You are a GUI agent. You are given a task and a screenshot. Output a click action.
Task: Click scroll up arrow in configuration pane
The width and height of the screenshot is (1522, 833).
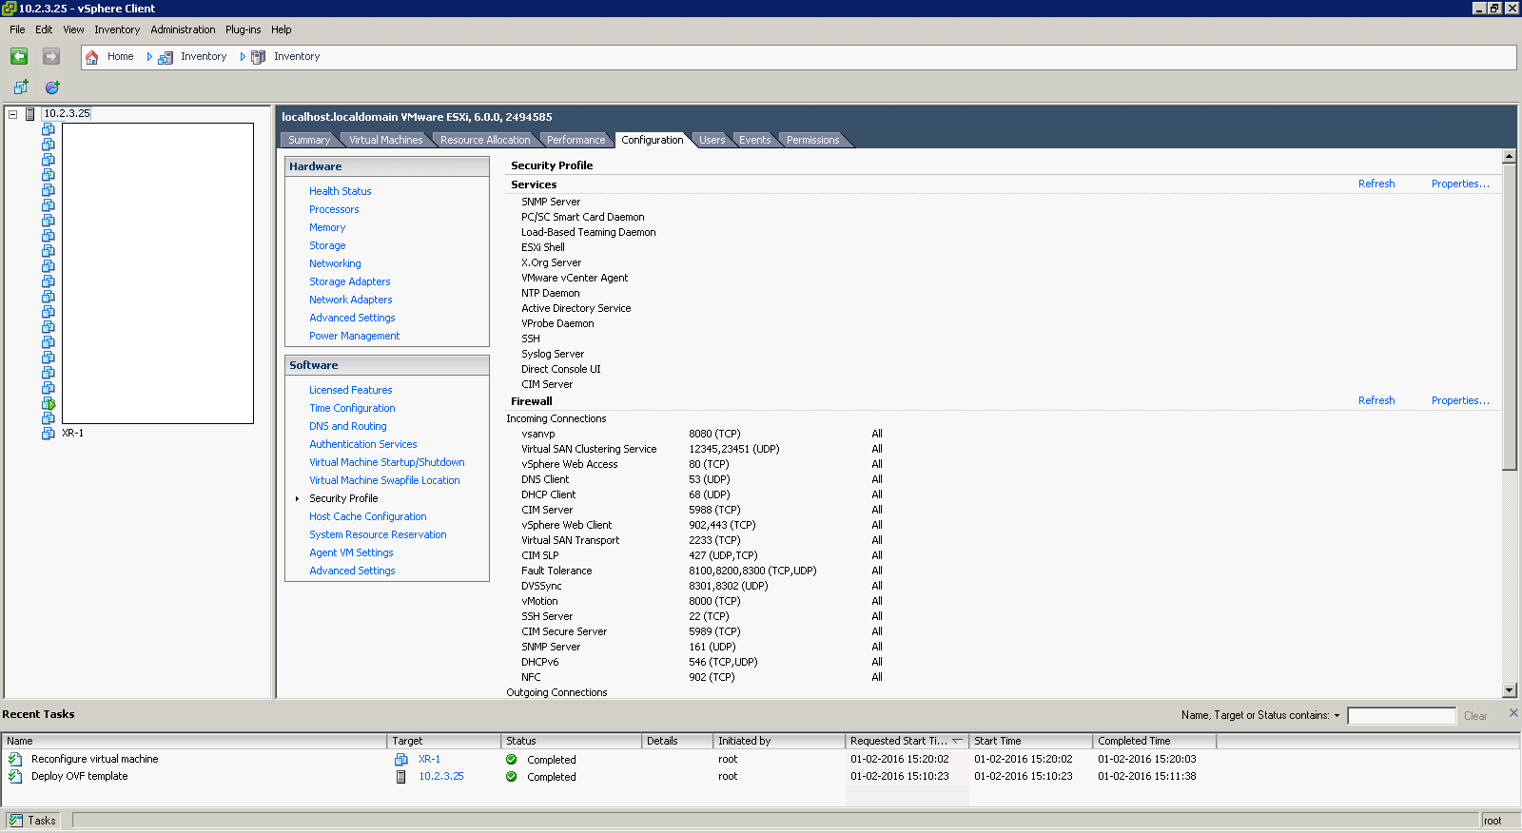point(1510,156)
